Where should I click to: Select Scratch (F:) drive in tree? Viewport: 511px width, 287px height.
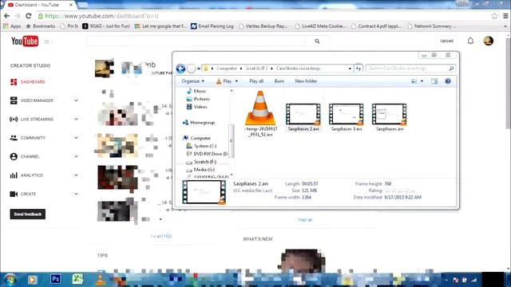(201, 162)
